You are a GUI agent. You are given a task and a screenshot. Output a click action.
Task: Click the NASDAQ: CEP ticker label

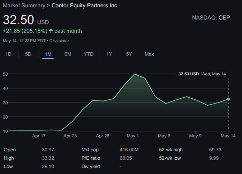click(x=211, y=17)
